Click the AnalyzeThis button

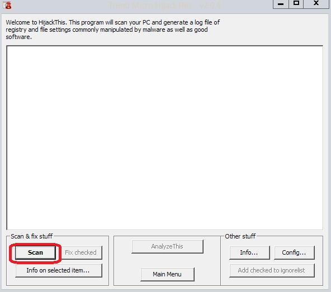pos(167,246)
